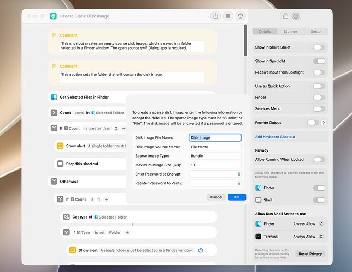The image size is (352, 272).
Task: Click the If Count is 1 icon
Action: 60,200
